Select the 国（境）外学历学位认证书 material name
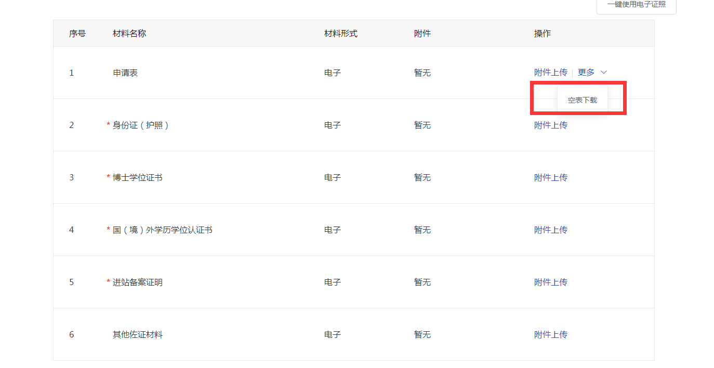 pos(162,230)
